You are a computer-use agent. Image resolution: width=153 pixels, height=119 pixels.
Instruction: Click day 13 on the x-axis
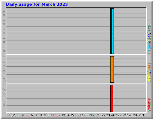[x=63, y=115]
